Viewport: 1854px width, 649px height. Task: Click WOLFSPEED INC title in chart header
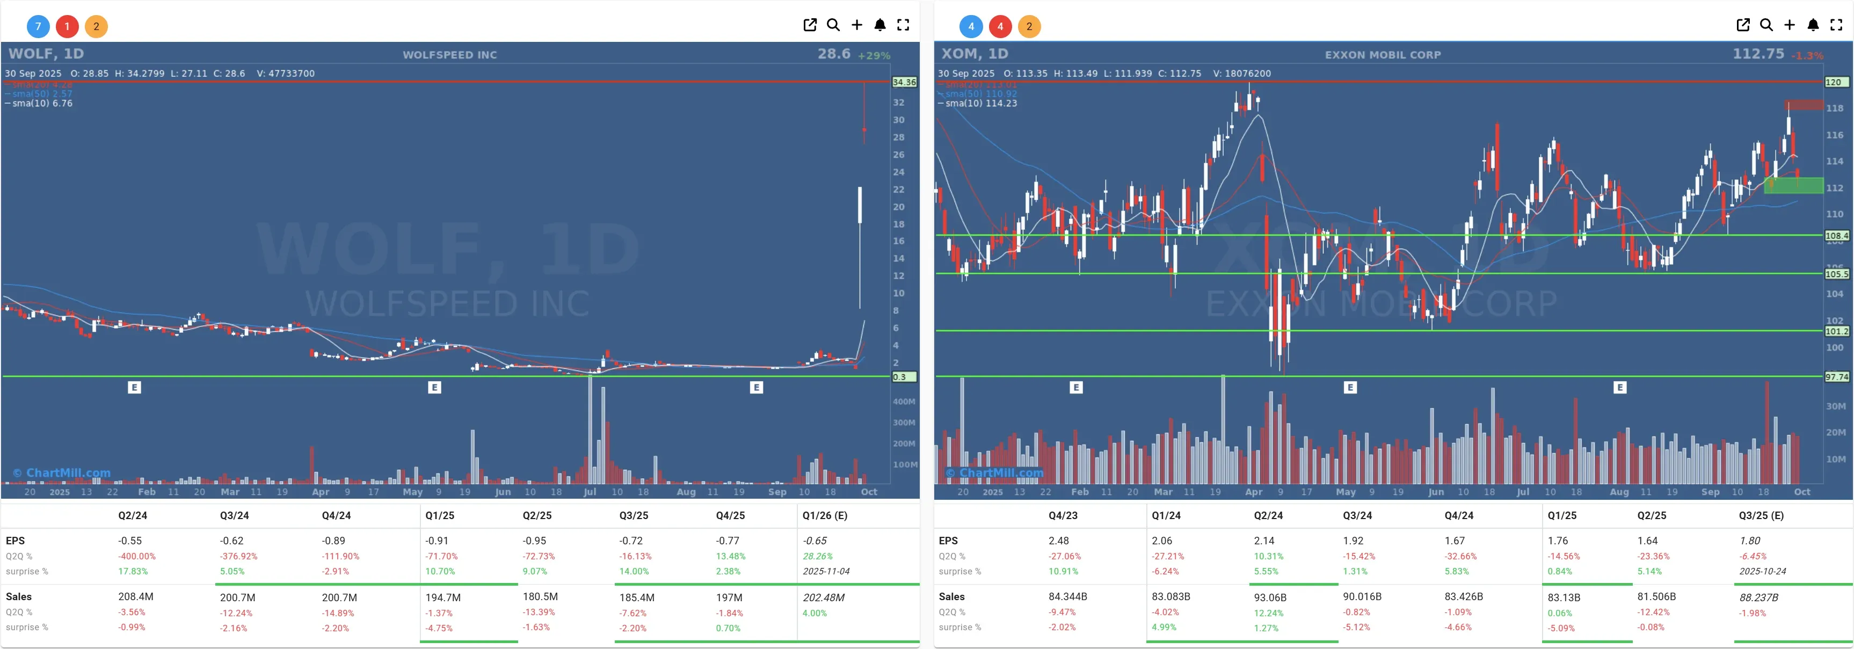coord(449,55)
